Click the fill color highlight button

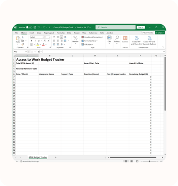[38, 44]
